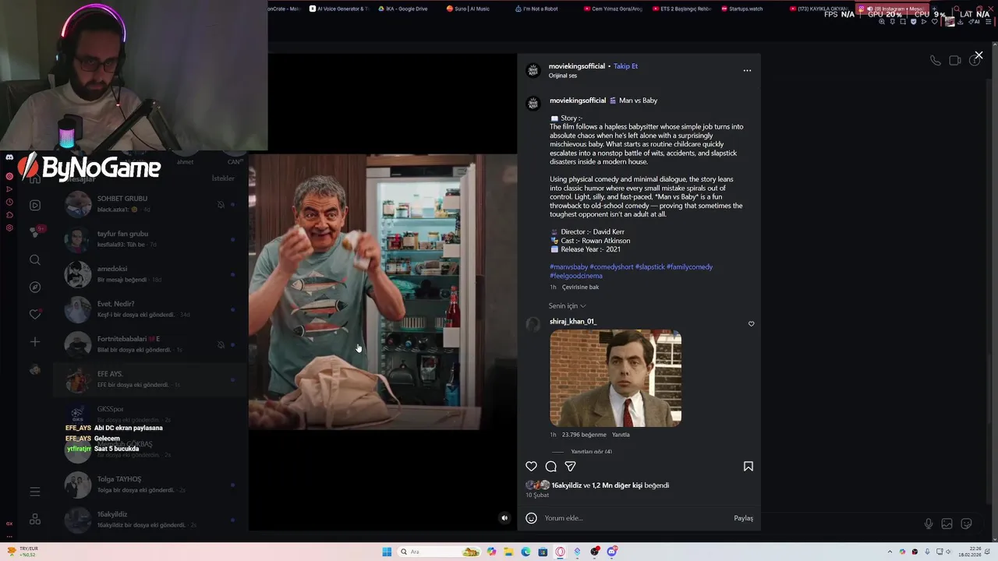This screenshot has width=998, height=561.
Task: Open emoji picker in comment box
Action: [531, 518]
